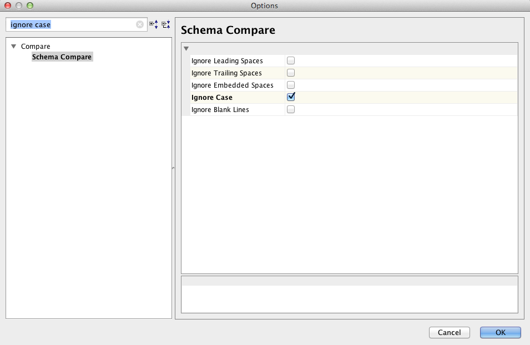Enable Ignore Trailing Spaces checkbox

(291, 73)
